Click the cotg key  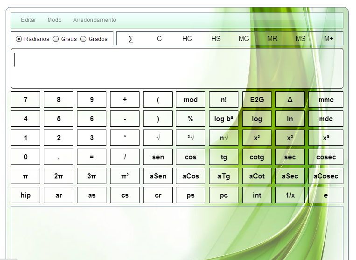(257, 157)
